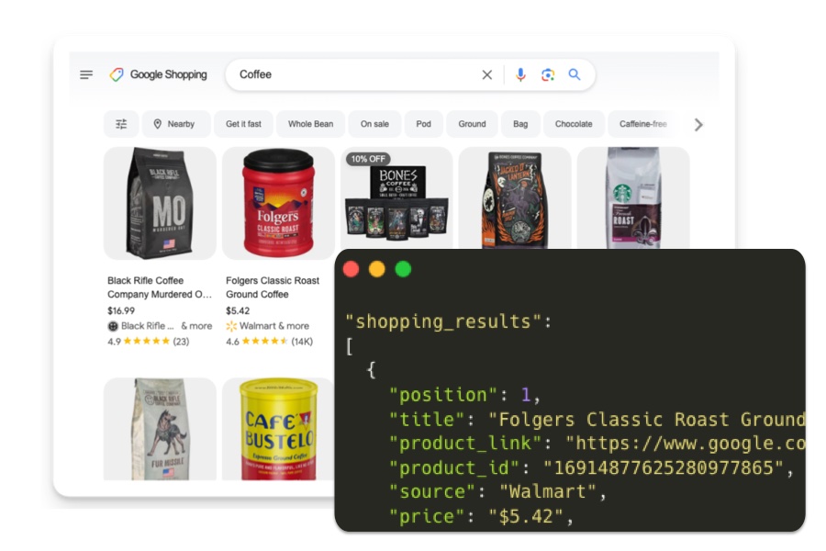Image resolution: width=826 pixels, height=551 pixels.
Task: Open Google Lens camera search
Action: (x=547, y=74)
